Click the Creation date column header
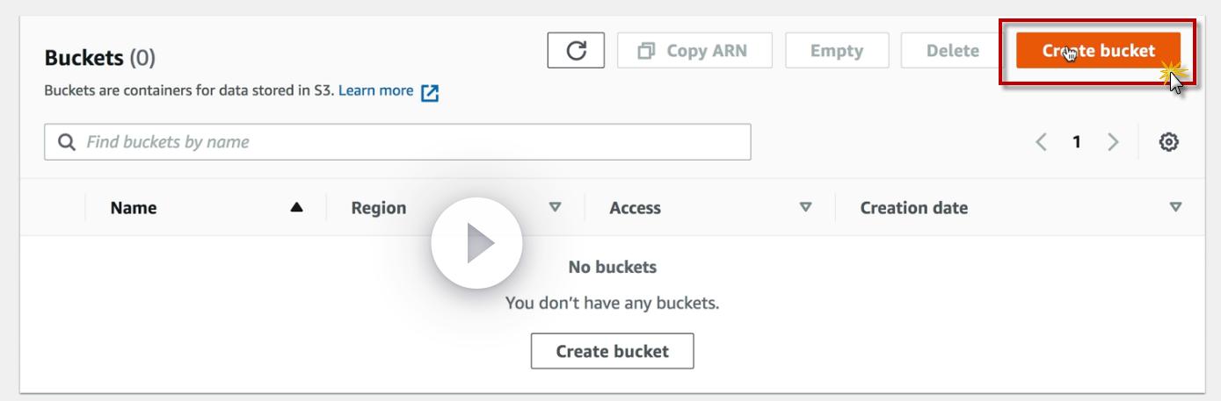This screenshot has height=401, width=1221. coord(913,208)
